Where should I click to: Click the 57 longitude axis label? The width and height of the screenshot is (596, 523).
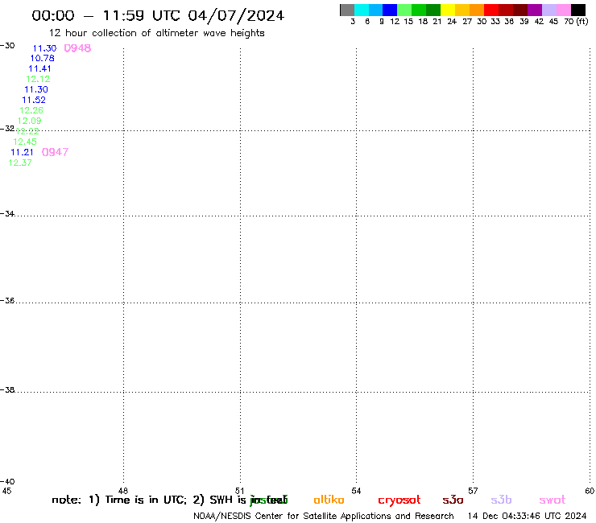[x=473, y=491]
